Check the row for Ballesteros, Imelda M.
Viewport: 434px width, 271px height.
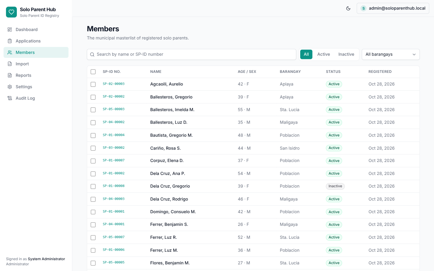pyautogui.click(x=93, y=110)
